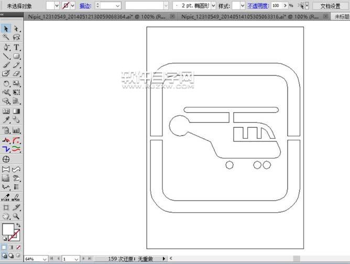Open the 64% zoom level dropdown

point(45,259)
